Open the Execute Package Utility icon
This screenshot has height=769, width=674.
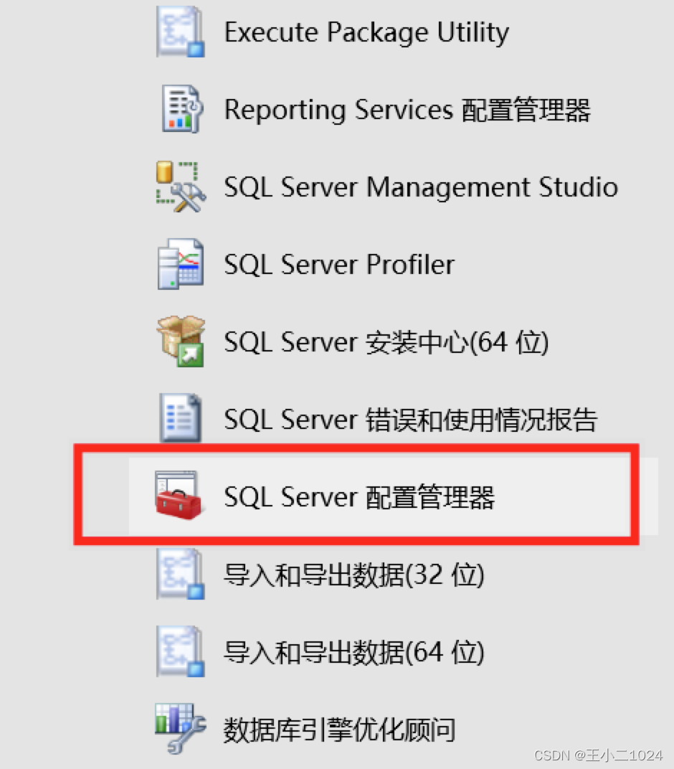click(179, 32)
